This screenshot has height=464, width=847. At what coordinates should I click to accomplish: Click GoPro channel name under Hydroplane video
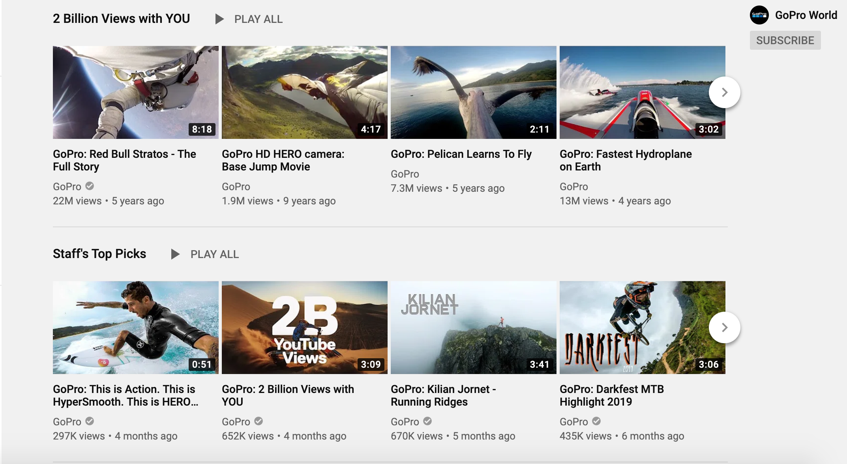click(x=574, y=187)
